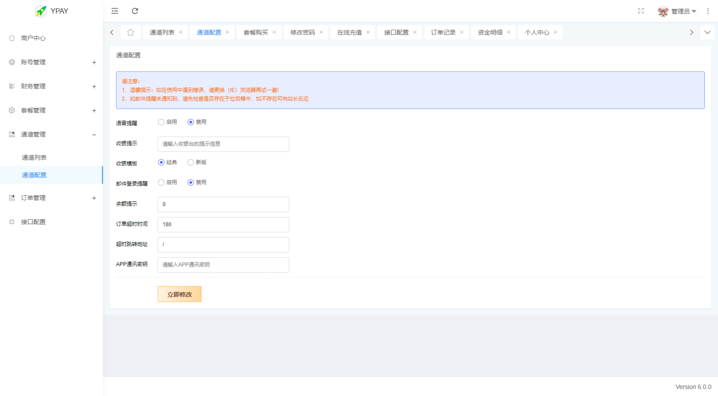This screenshot has height=396, width=718.
Task: Select the 接口配置 sidebar item
Action: 33,221
